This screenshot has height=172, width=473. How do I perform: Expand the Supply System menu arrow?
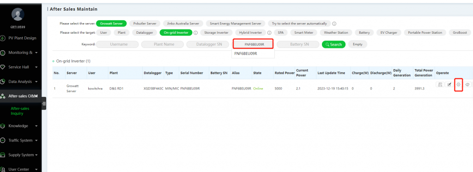coord(36,155)
